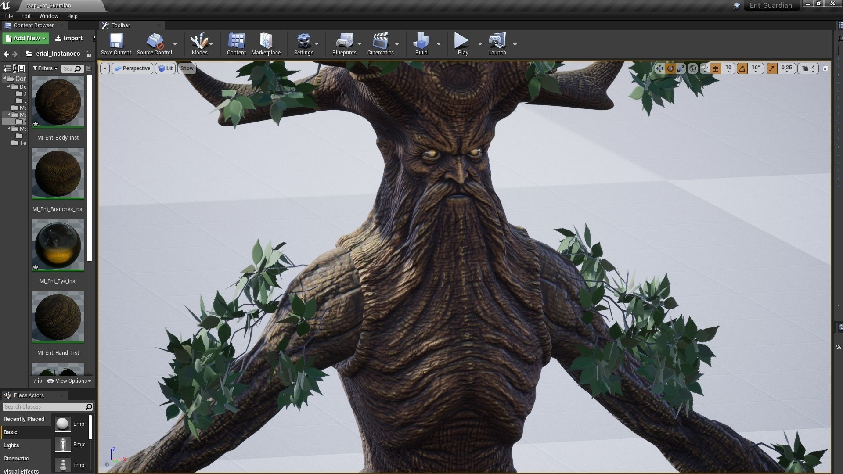This screenshot has width=843, height=474.
Task: Open the scale snap 0,25 dropdown
Action: [x=786, y=68]
